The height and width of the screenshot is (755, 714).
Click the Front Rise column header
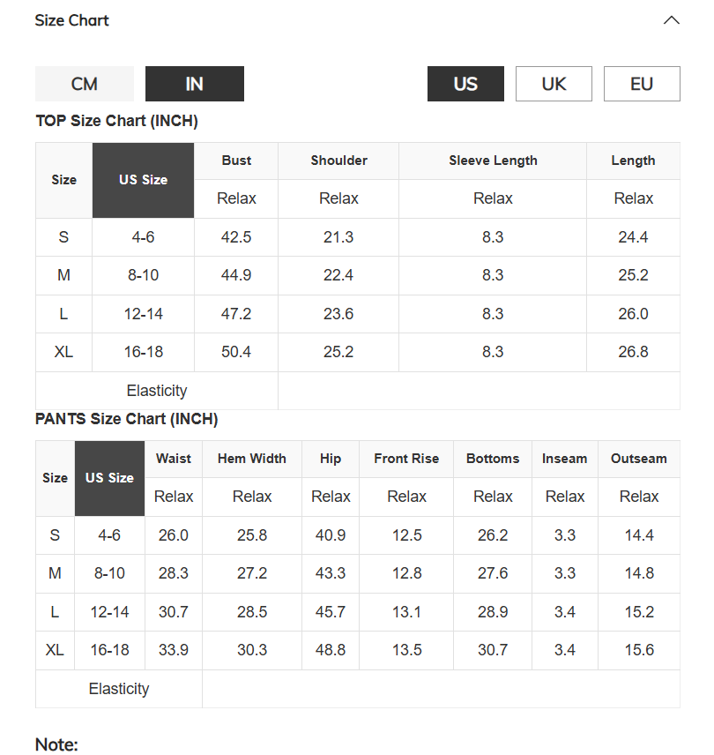pos(406,459)
